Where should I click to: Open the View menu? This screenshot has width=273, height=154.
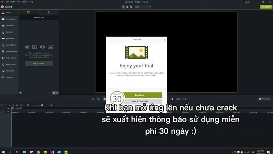point(19,2)
